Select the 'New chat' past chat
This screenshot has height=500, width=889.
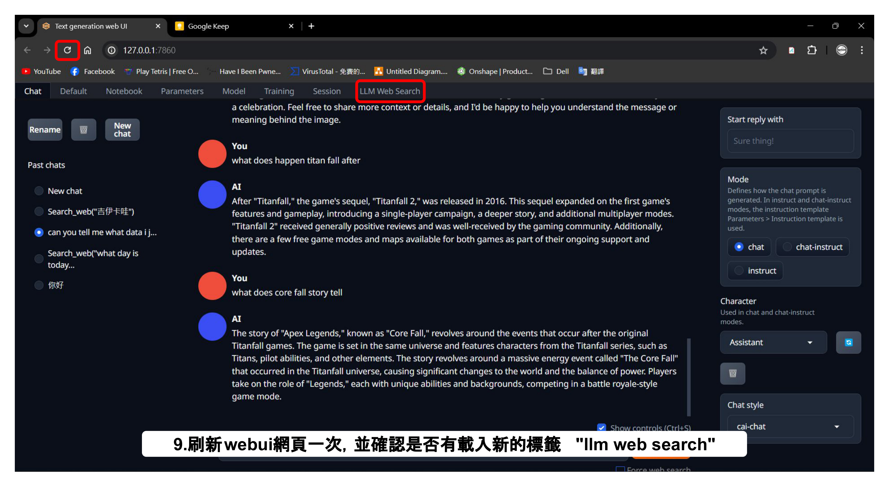point(58,191)
